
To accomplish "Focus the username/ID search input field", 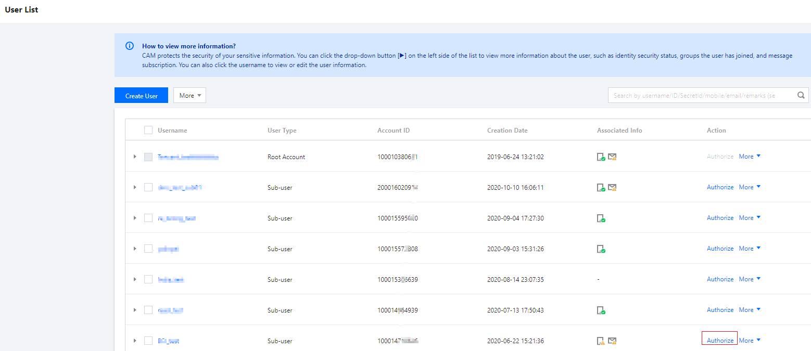I will pyautogui.click(x=700, y=95).
